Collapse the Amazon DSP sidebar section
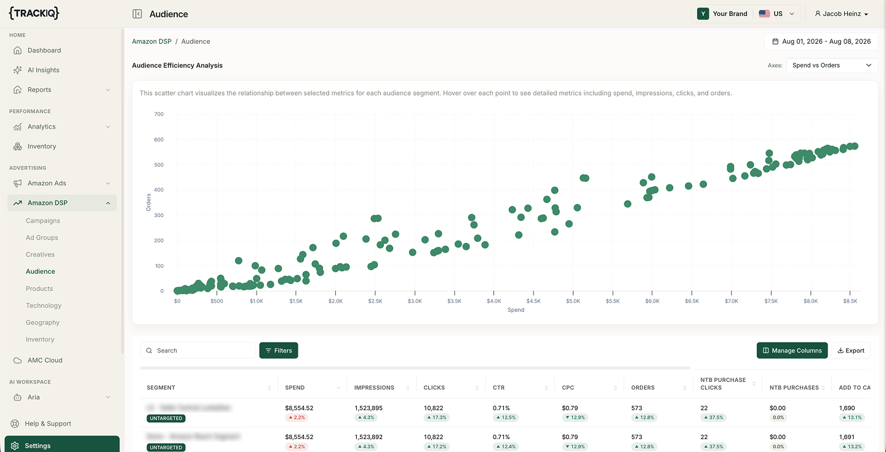886x452 pixels. [108, 203]
